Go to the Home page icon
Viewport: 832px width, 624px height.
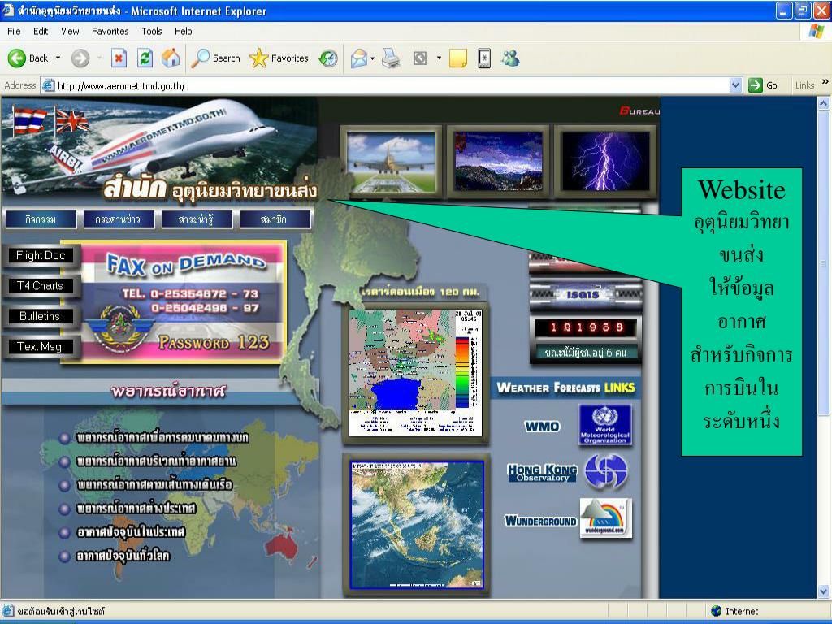coord(171,58)
